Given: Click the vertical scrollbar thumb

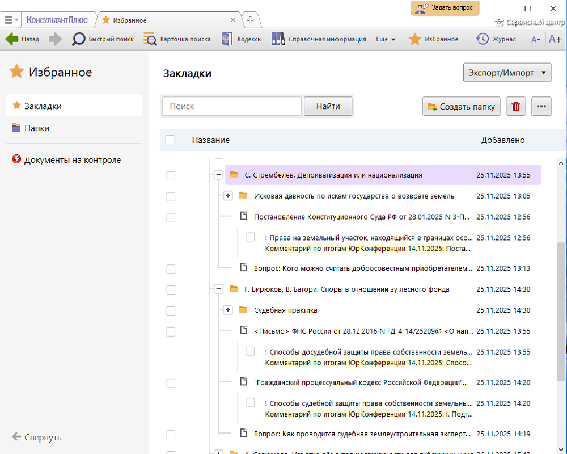Looking at the screenshot, I should tap(561, 312).
